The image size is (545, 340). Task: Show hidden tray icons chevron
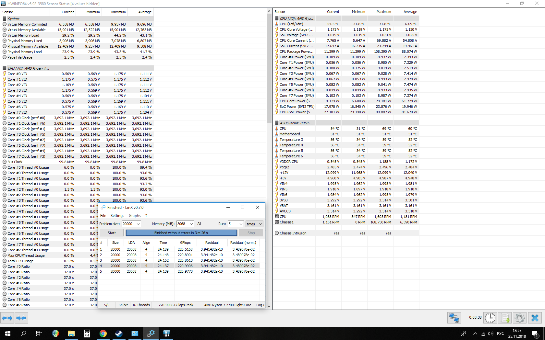click(x=475, y=334)
